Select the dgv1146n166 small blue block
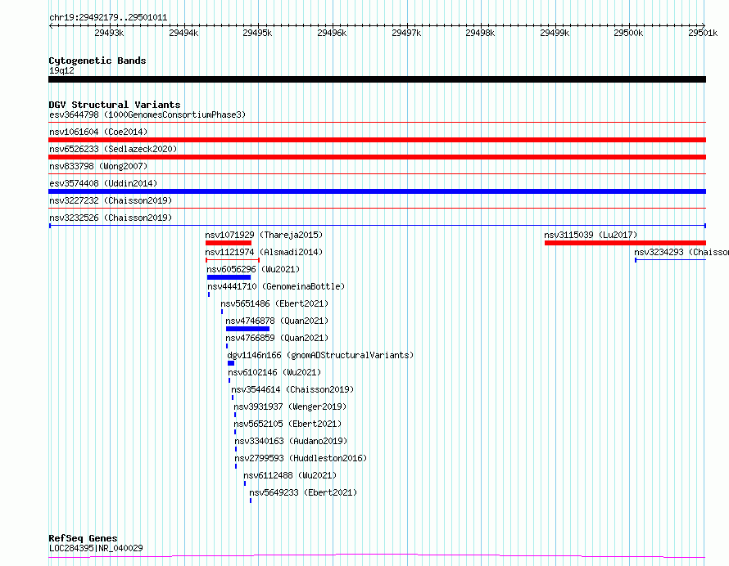 click(x=231, y=363)
